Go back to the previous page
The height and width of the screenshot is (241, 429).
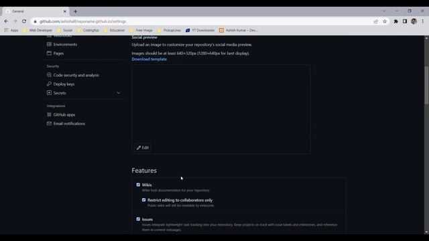click(x=6, y=21)
